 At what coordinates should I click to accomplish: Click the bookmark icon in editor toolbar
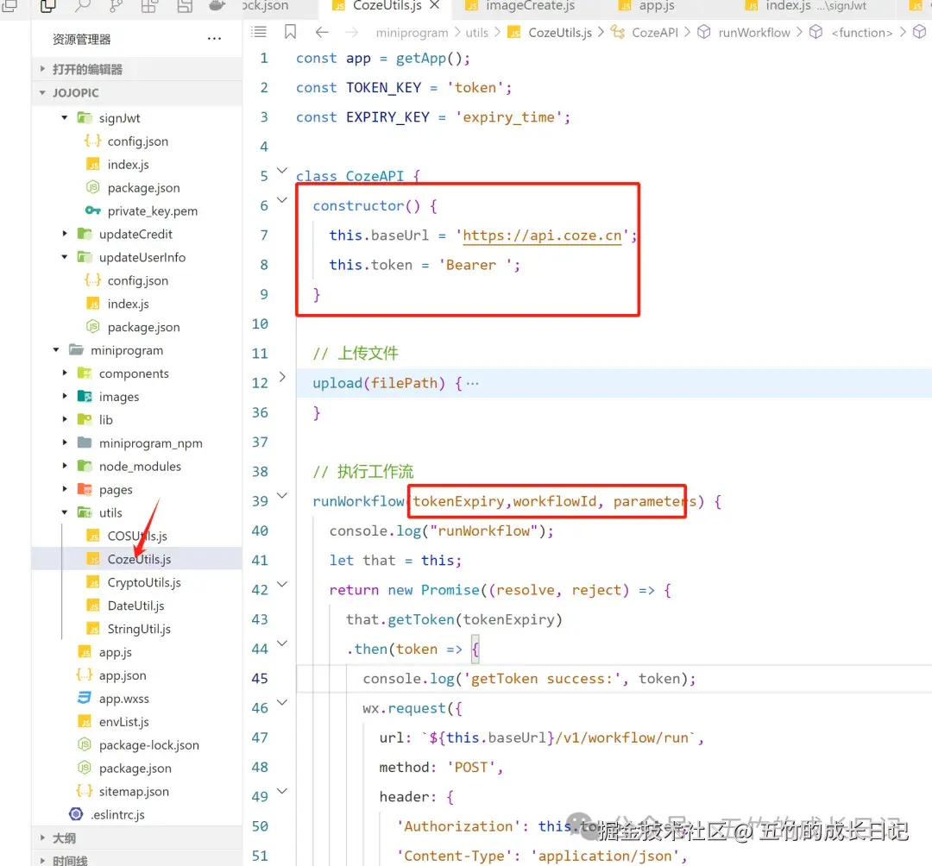290,32
